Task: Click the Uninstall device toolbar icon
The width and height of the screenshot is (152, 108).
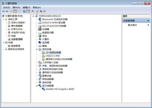Action: pos(41,12)
